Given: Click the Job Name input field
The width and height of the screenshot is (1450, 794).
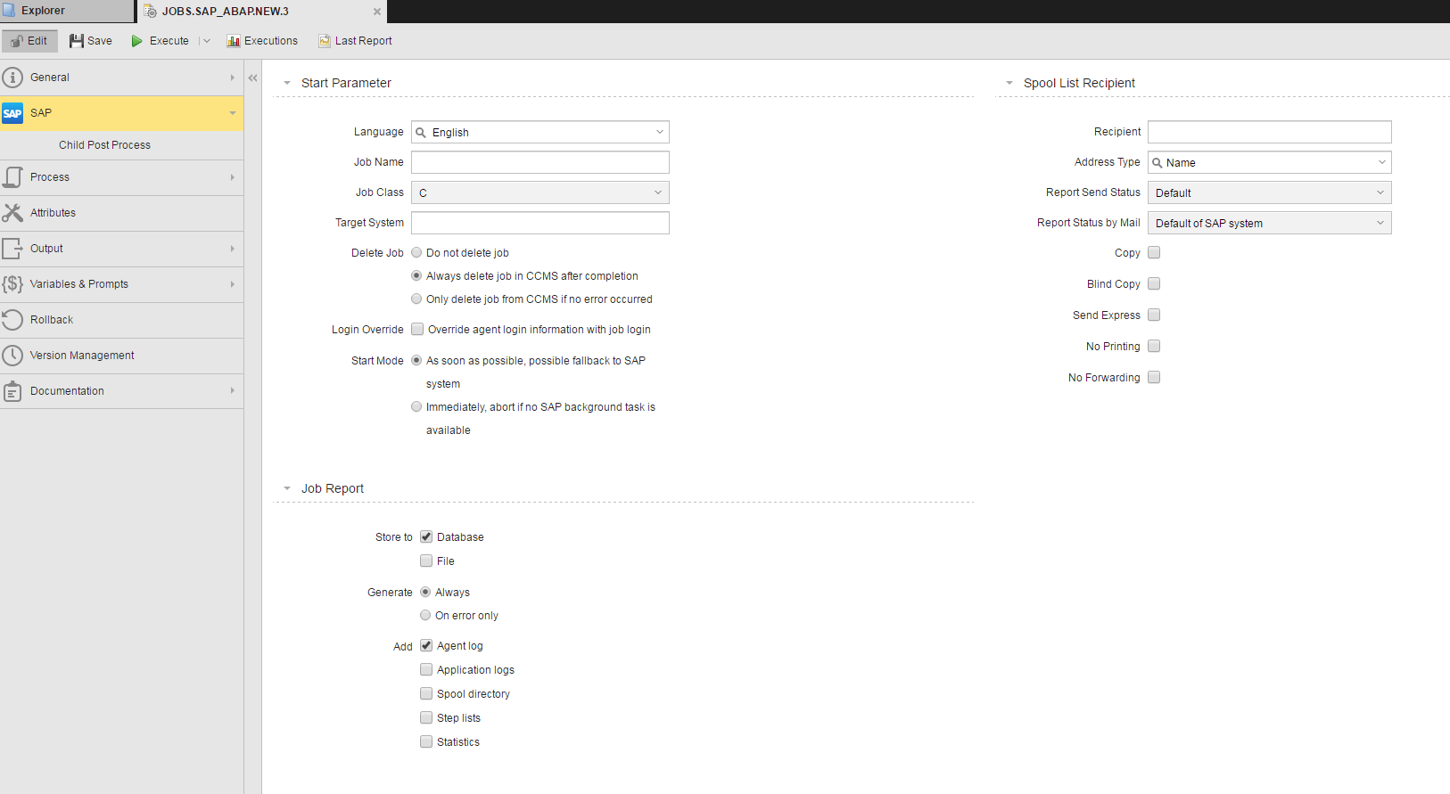Looking at the screenshot, I should tap(540, 162).
